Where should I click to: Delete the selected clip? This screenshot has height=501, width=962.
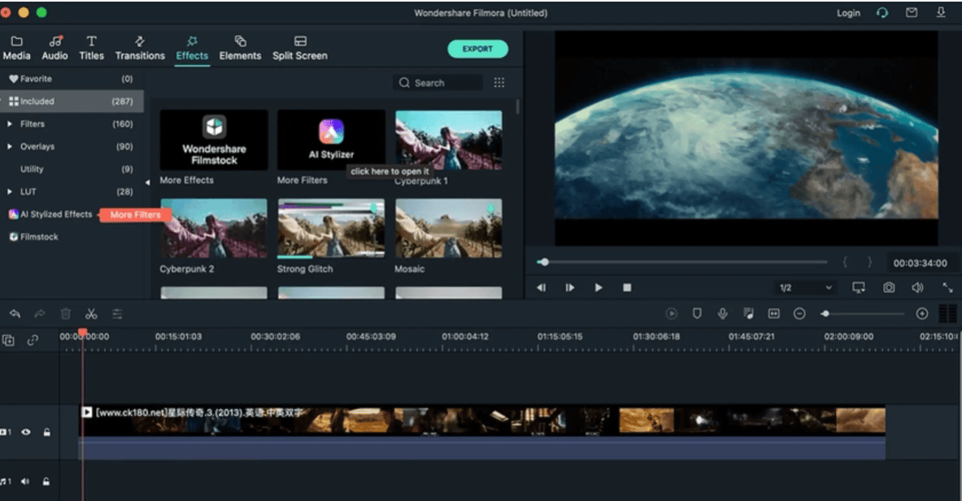click(66, 313)
